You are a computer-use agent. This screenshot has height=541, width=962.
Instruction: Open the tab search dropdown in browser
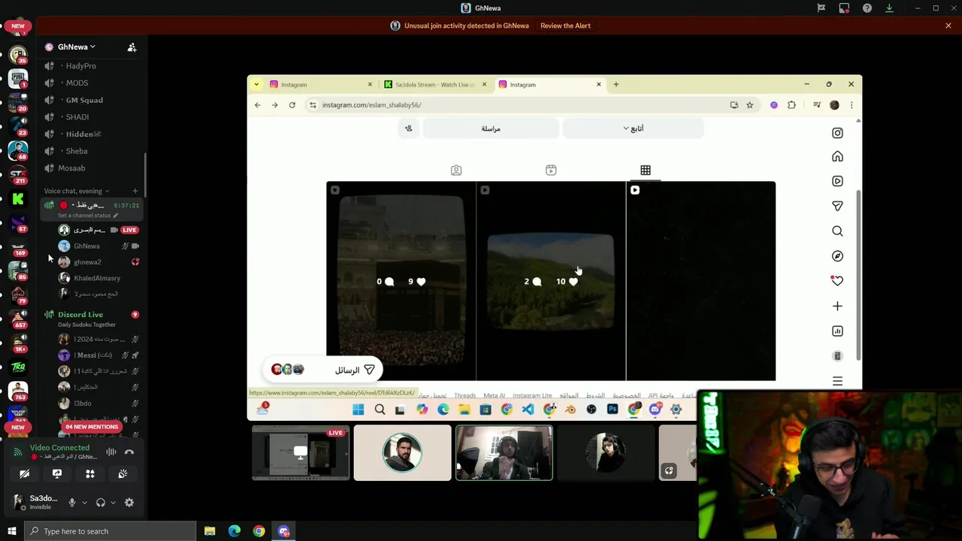pyautogui.click(x=256, y=84)
